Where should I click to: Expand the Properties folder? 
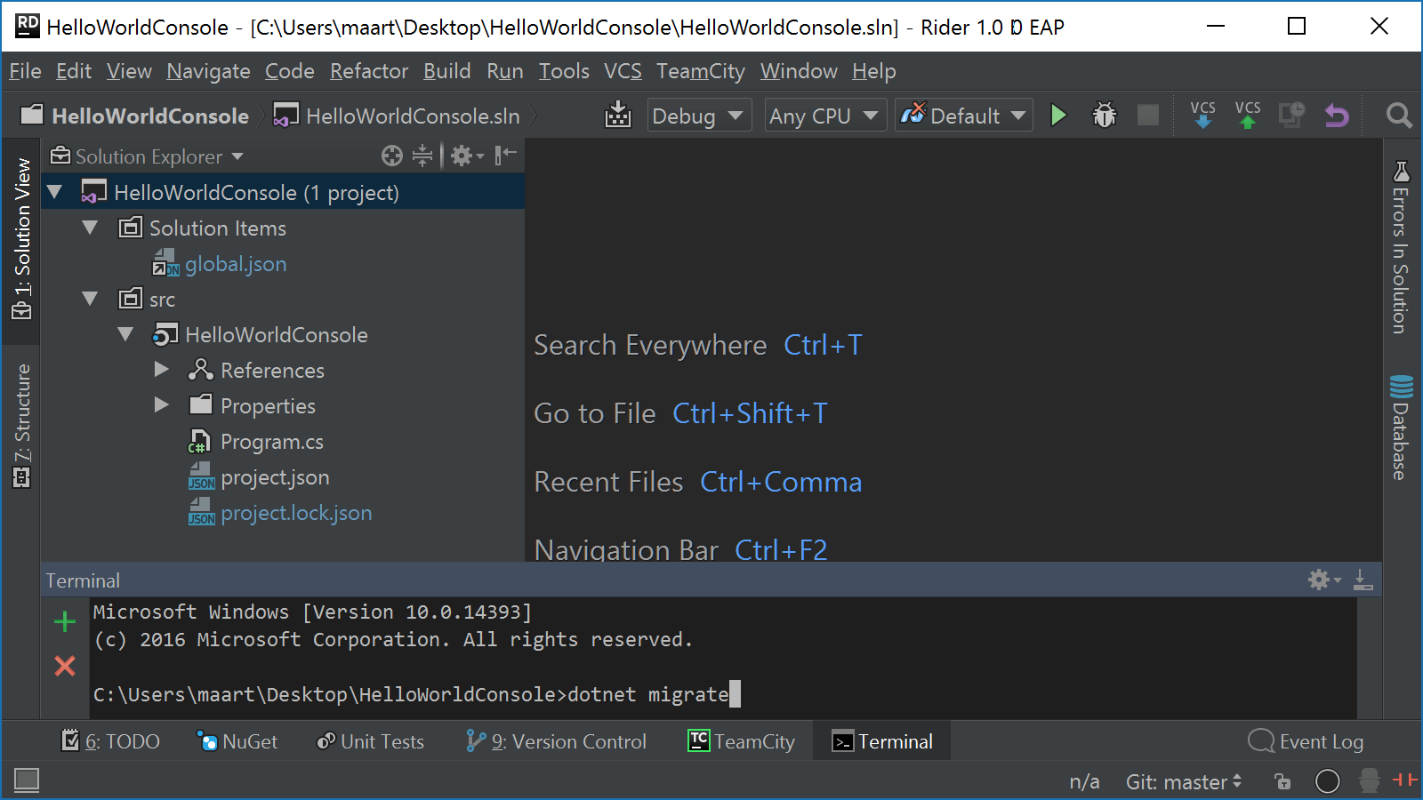(161, 404)
